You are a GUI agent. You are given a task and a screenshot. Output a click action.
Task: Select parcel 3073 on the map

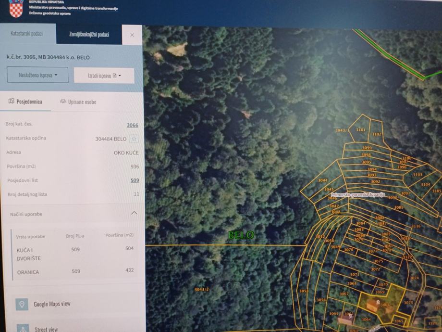tap(408, 303)
